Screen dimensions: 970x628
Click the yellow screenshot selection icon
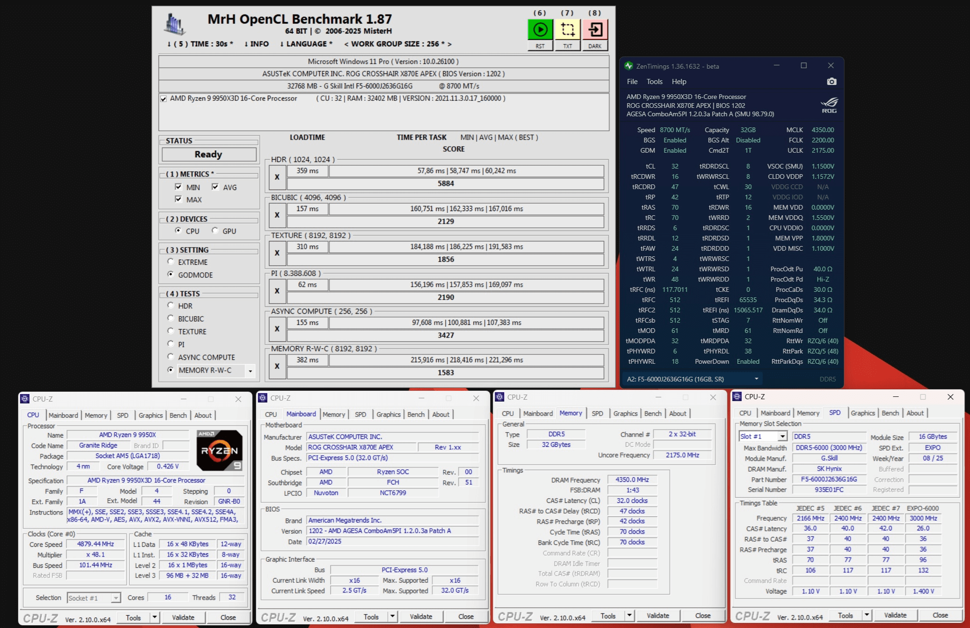point(568,30)
